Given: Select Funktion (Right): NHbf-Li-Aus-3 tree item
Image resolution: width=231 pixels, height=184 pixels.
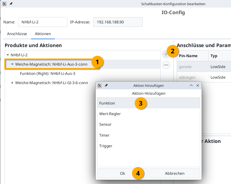Looking at the screenshot, I should (47, 73).
